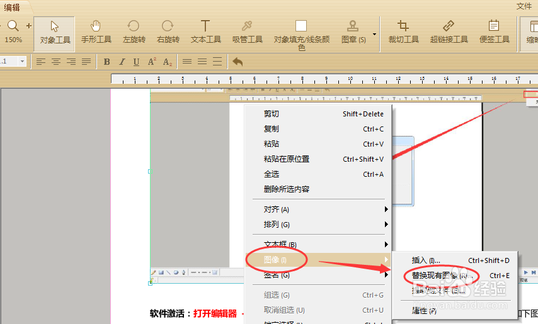The image size is (538, 324).
Task: Choose 粘贴 from context menu
Action: (318, 144)
